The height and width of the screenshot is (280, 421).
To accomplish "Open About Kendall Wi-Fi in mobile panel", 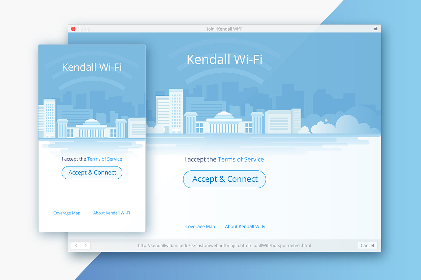I will (111, 213).
